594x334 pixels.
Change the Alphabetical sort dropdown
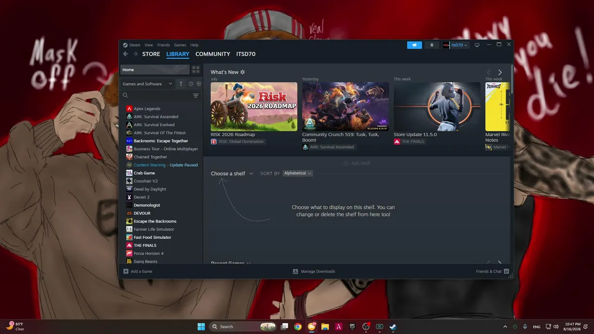pos(297,173)
